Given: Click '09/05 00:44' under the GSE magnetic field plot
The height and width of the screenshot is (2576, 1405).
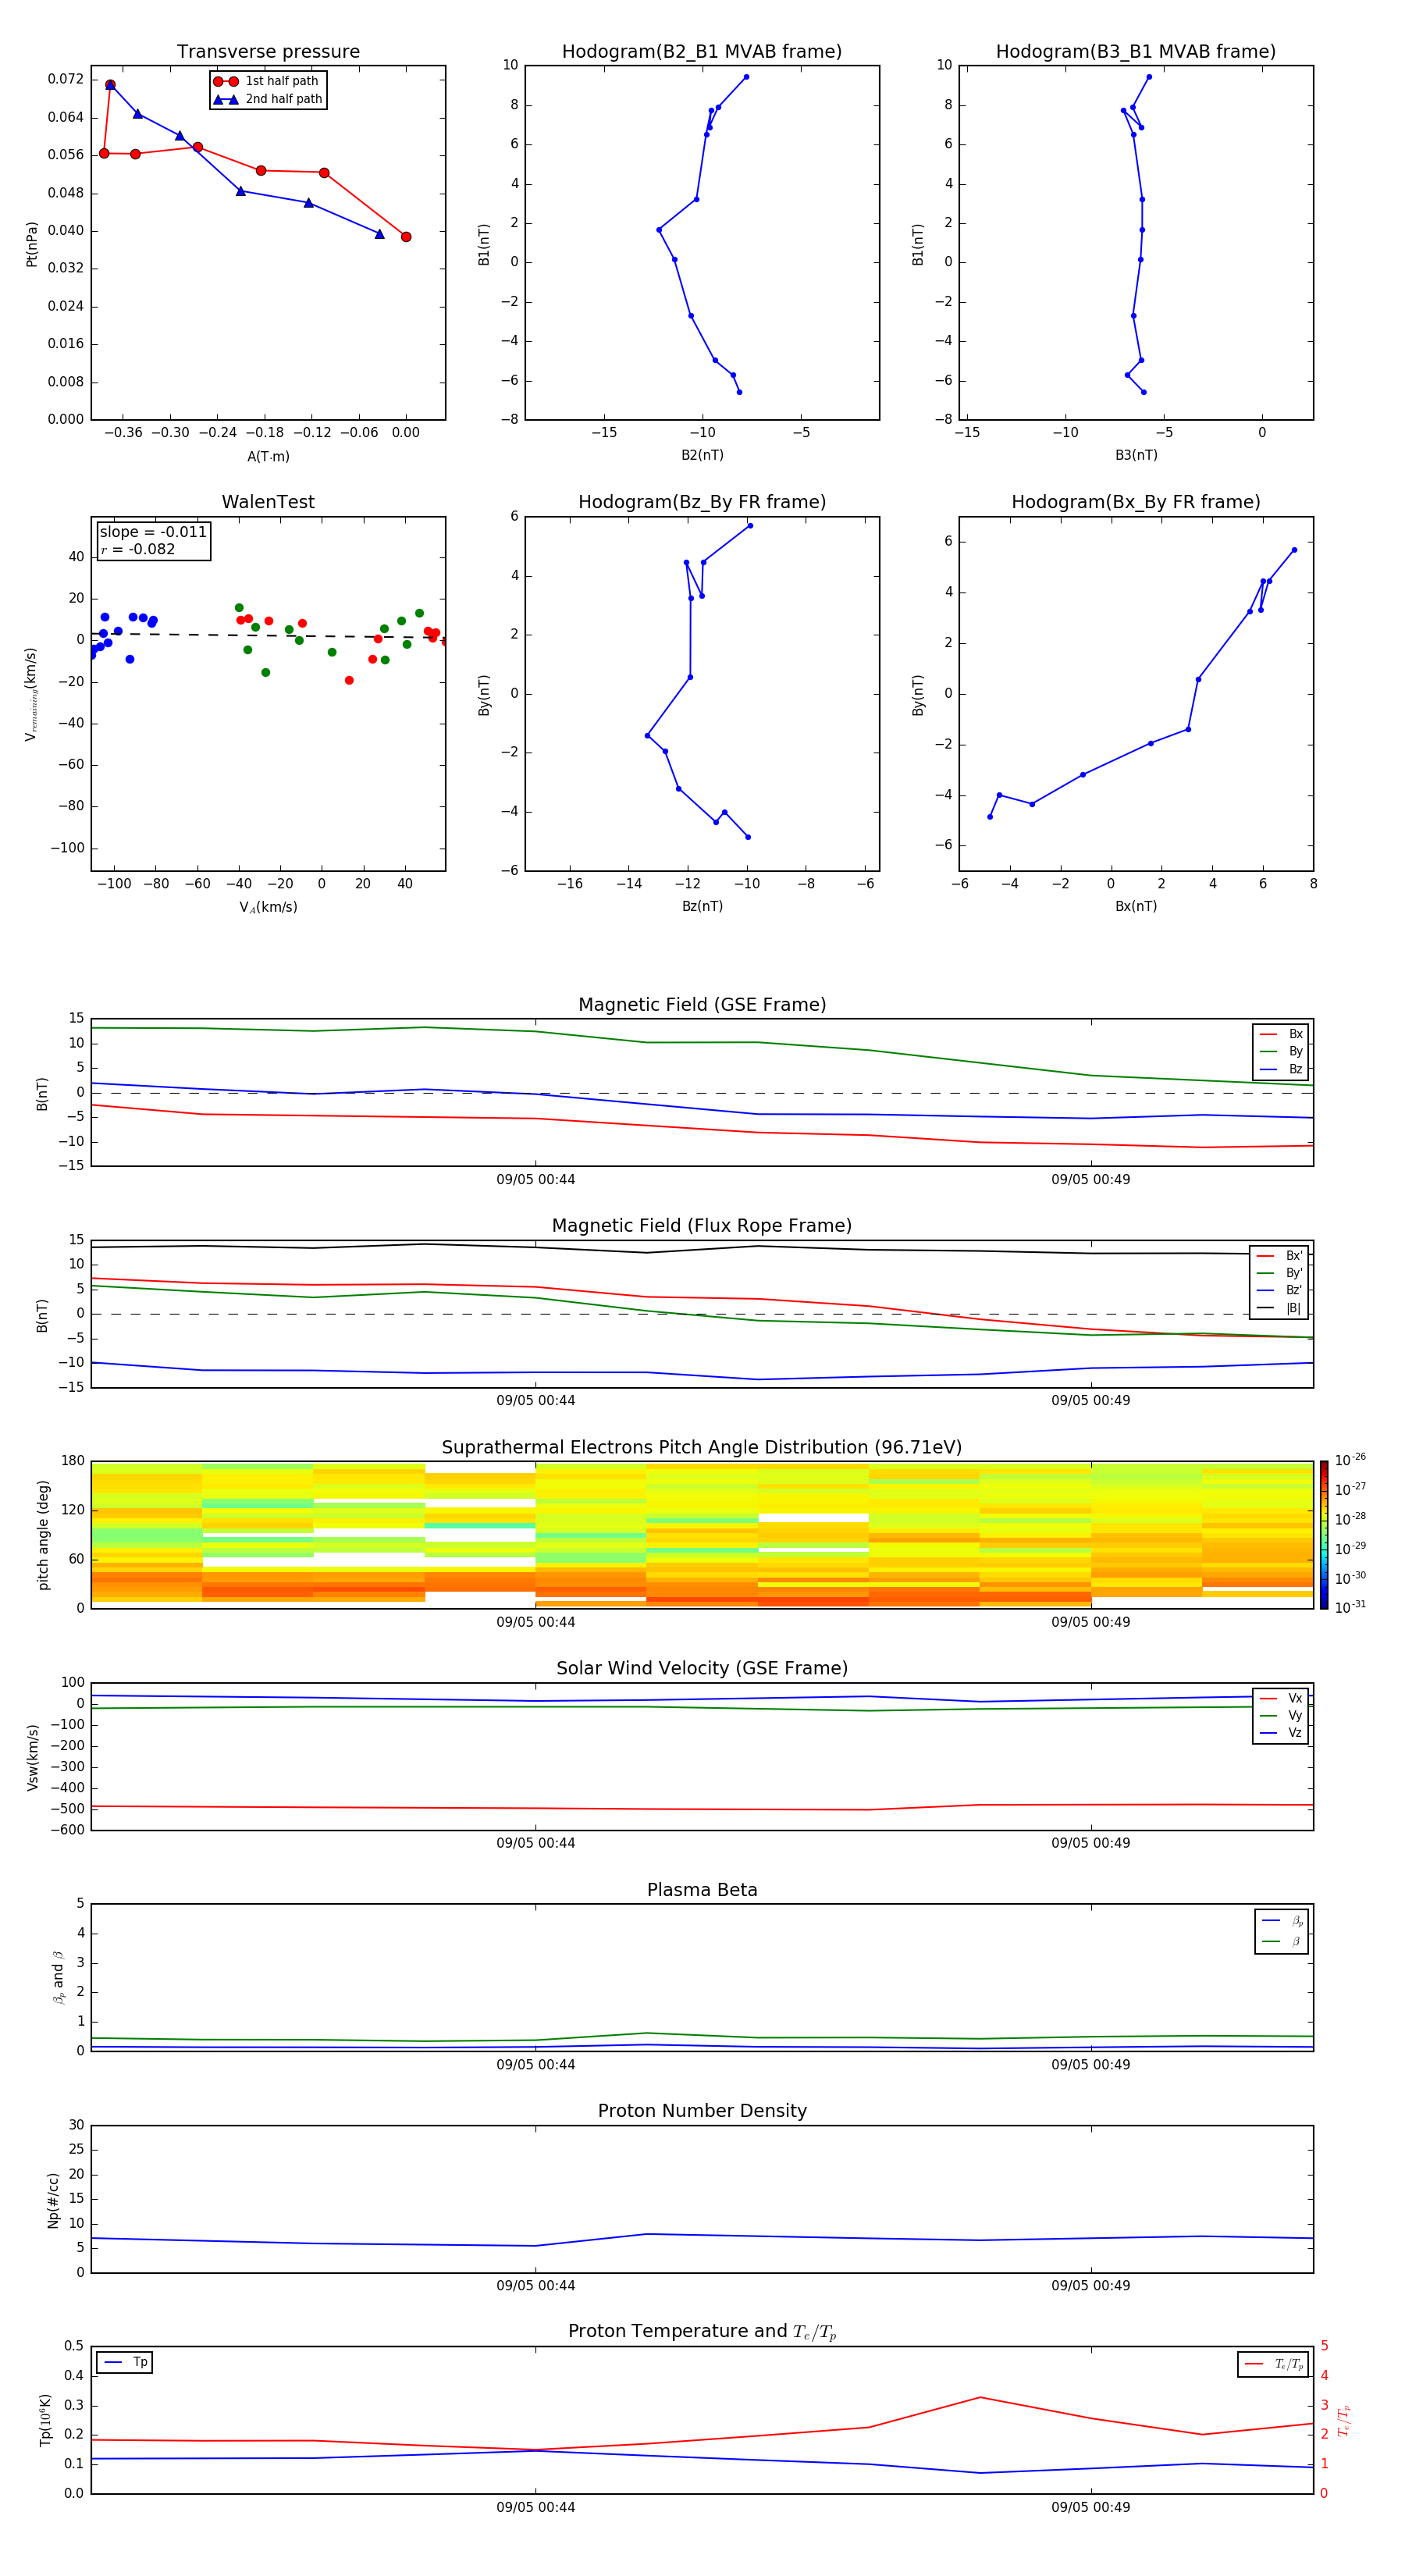Looking at the screenshot, I should 535,1180.
